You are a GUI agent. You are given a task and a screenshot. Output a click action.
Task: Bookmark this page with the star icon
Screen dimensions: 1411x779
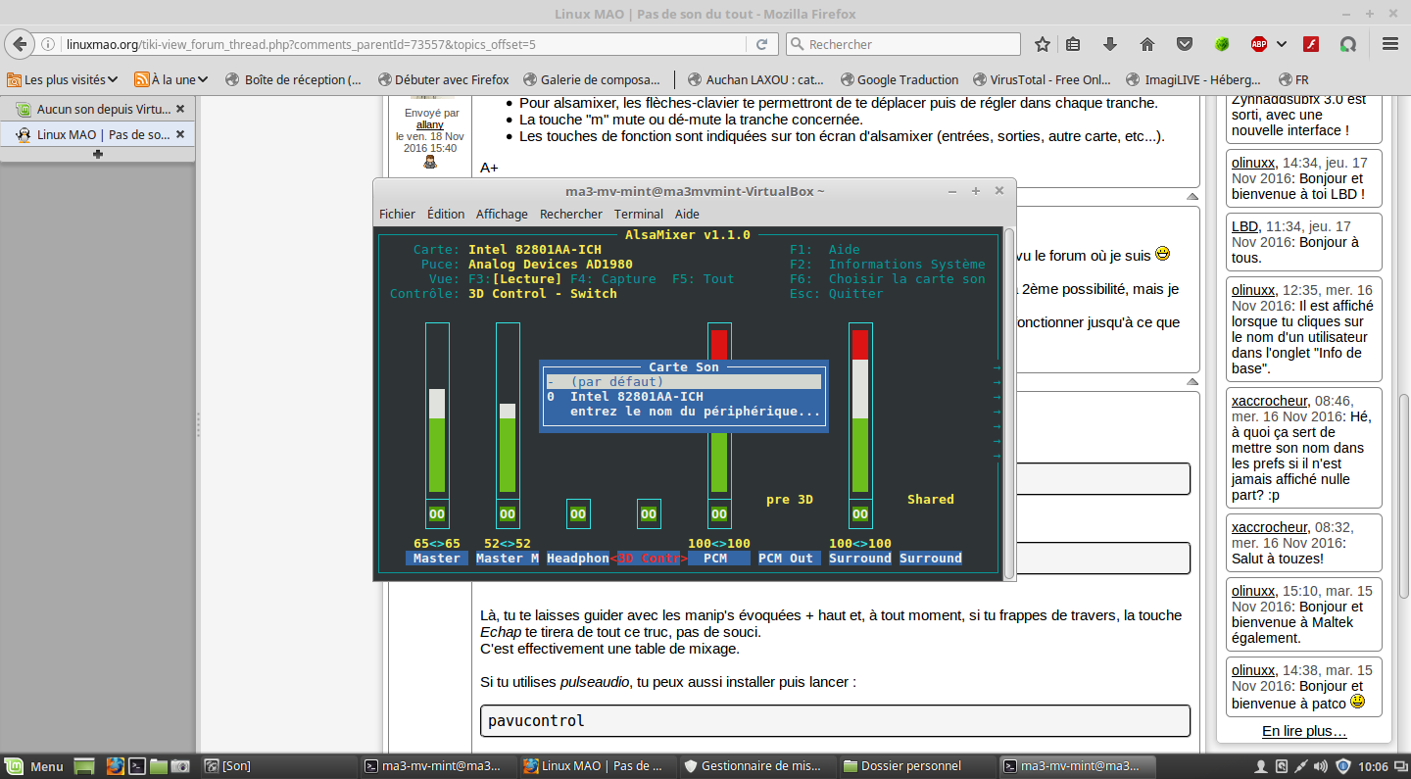[1043, 44]
